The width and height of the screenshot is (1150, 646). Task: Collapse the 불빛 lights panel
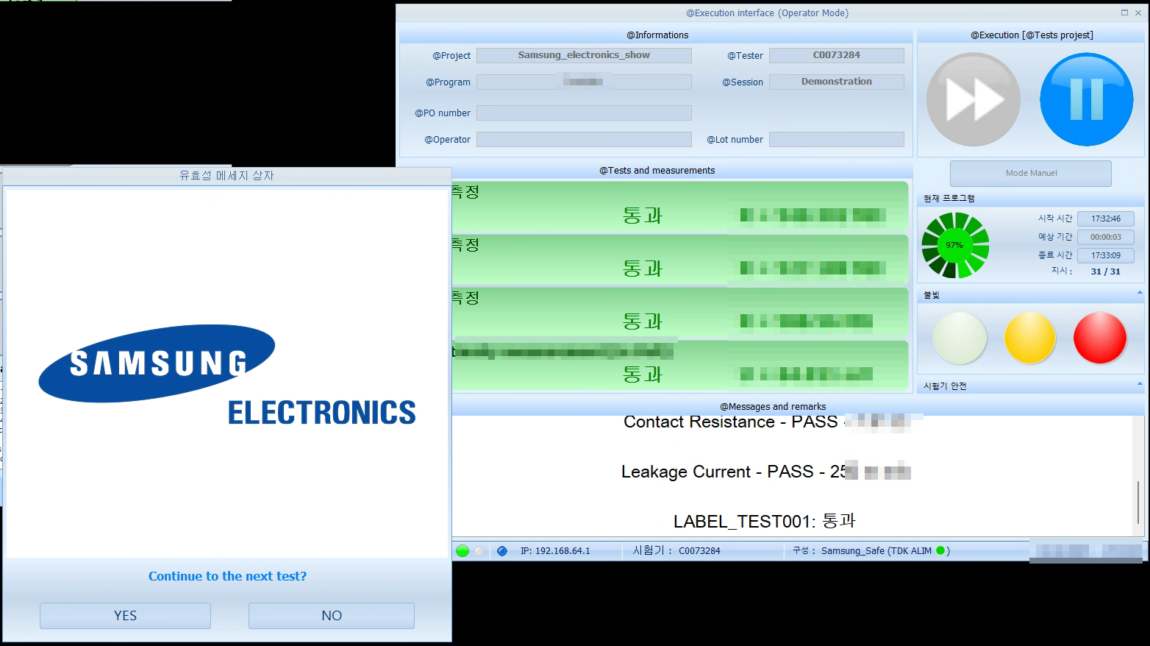1140,294
